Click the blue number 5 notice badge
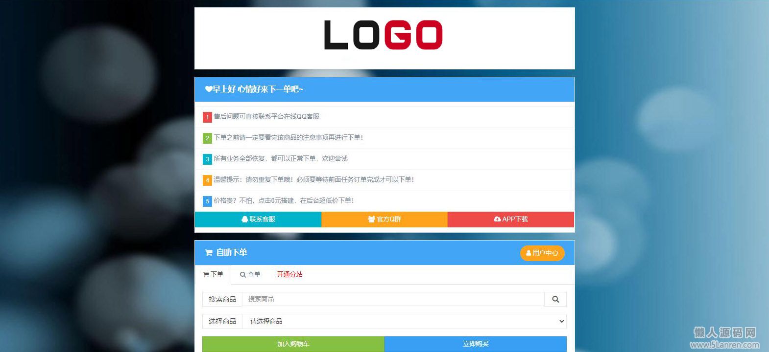This screenshot has width=769, height=352. [x=207, y=201]
